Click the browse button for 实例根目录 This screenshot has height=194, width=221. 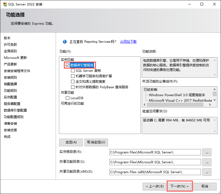pyautogui.click(x=207, y=152)
